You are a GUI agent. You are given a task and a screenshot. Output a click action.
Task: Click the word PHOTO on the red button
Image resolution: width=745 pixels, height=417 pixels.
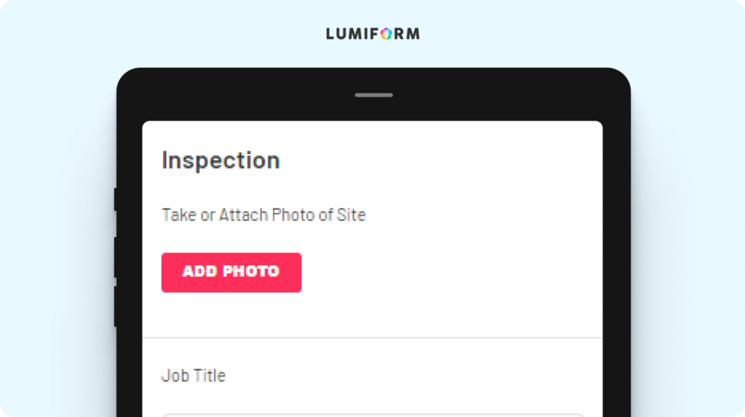[251, 272]
